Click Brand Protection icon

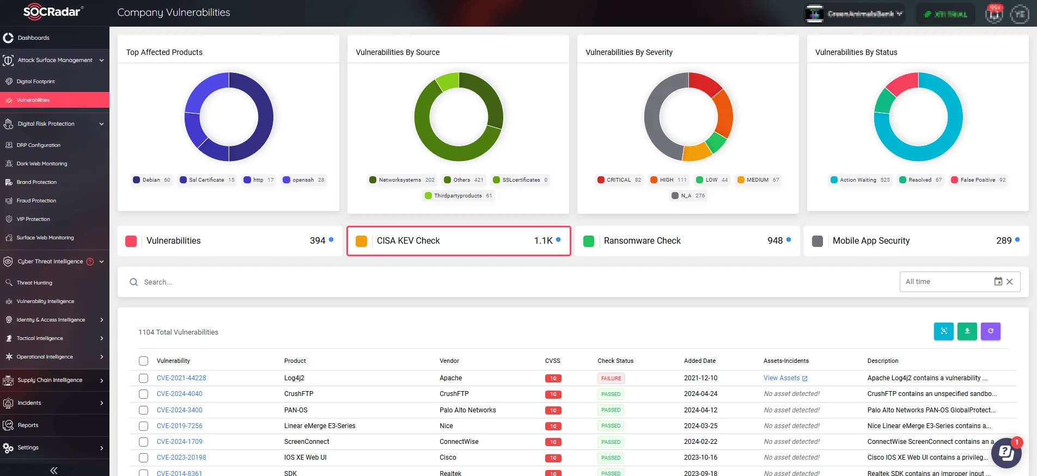[x=9, y=182]
